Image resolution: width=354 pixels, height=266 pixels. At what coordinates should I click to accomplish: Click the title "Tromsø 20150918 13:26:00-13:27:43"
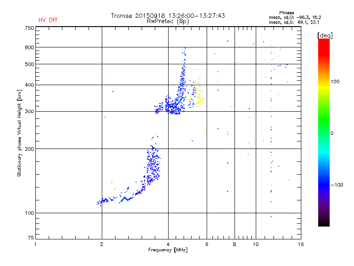pyautogui.click(x=168, y=16)
